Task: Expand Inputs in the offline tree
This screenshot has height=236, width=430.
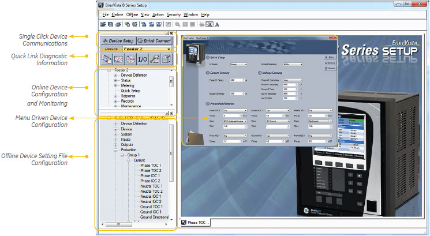Action: pos(115,140)
